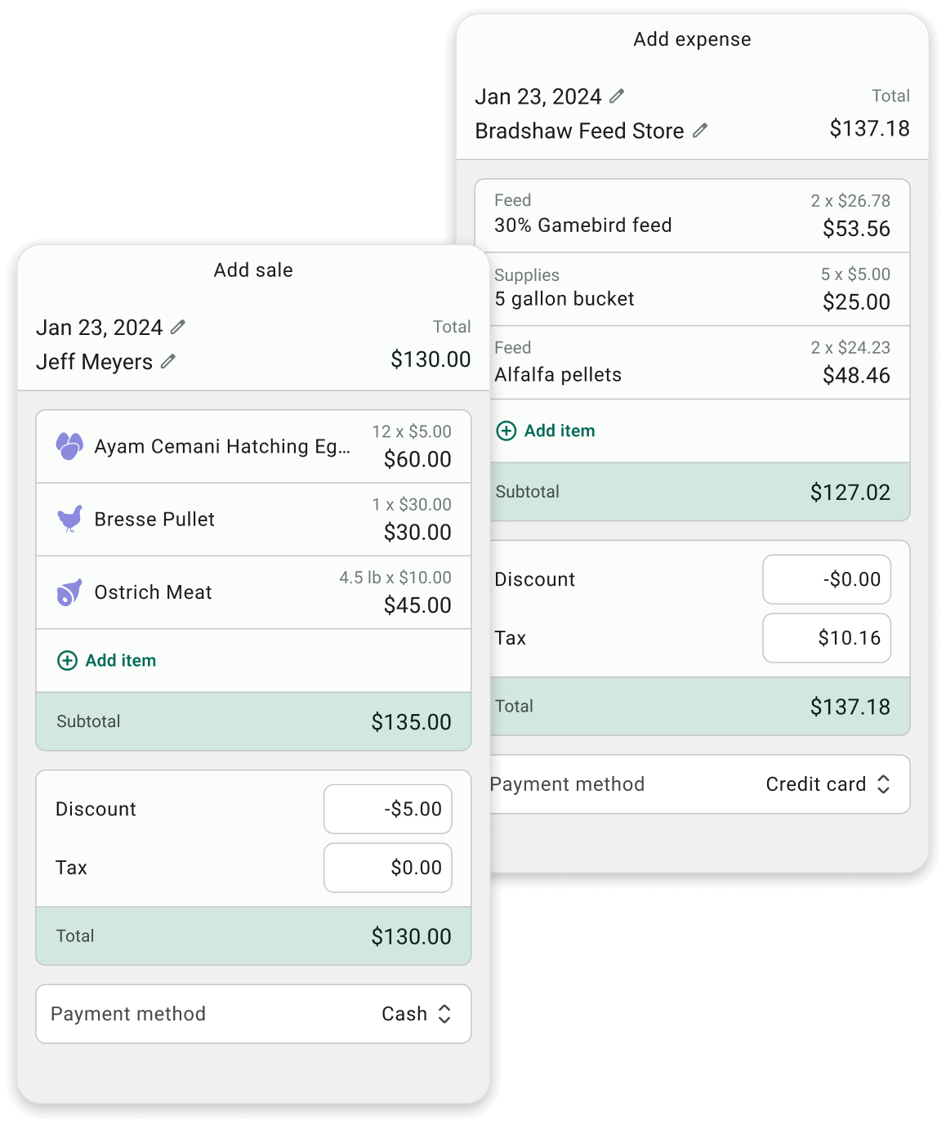This screenshot has width=946, height=1125.
Task: Click pencil icon beside Bradshaw Feed Store
Action: pos(700,131)
